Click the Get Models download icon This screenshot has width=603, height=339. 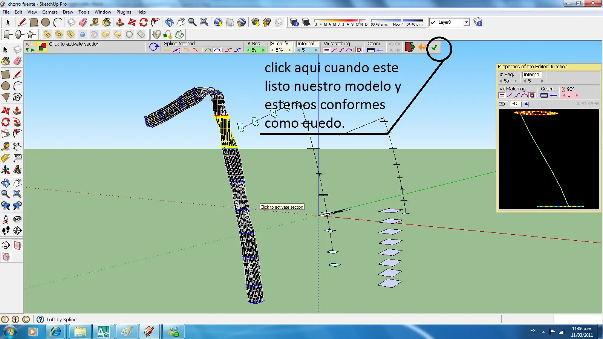coord(256,22)
